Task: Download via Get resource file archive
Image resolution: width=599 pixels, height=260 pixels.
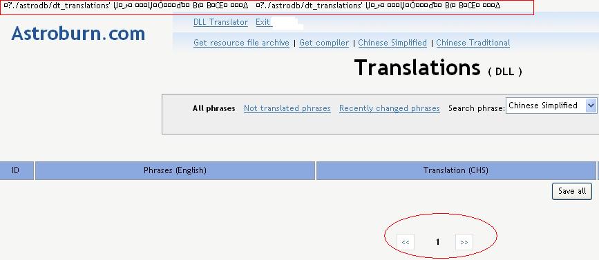Action: [x=241, y=43]
